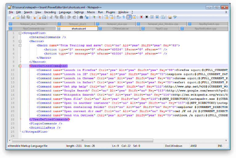Run macro multiple times icon
Screen dimensions: 236x158
coord(157,17)
